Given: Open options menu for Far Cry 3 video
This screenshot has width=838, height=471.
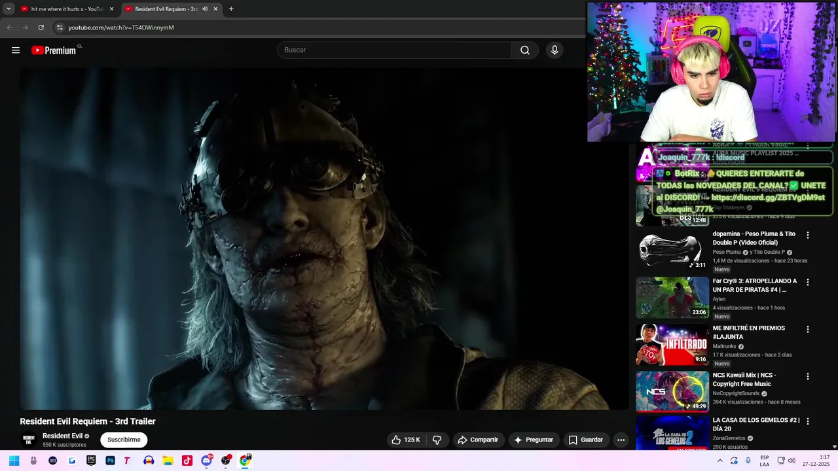Looking at the screenshot, I should [x=808, y=282].
